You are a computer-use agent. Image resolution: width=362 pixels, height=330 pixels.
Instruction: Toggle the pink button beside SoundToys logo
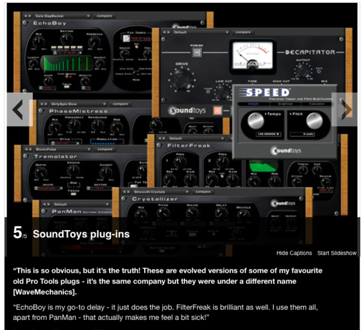217,110
